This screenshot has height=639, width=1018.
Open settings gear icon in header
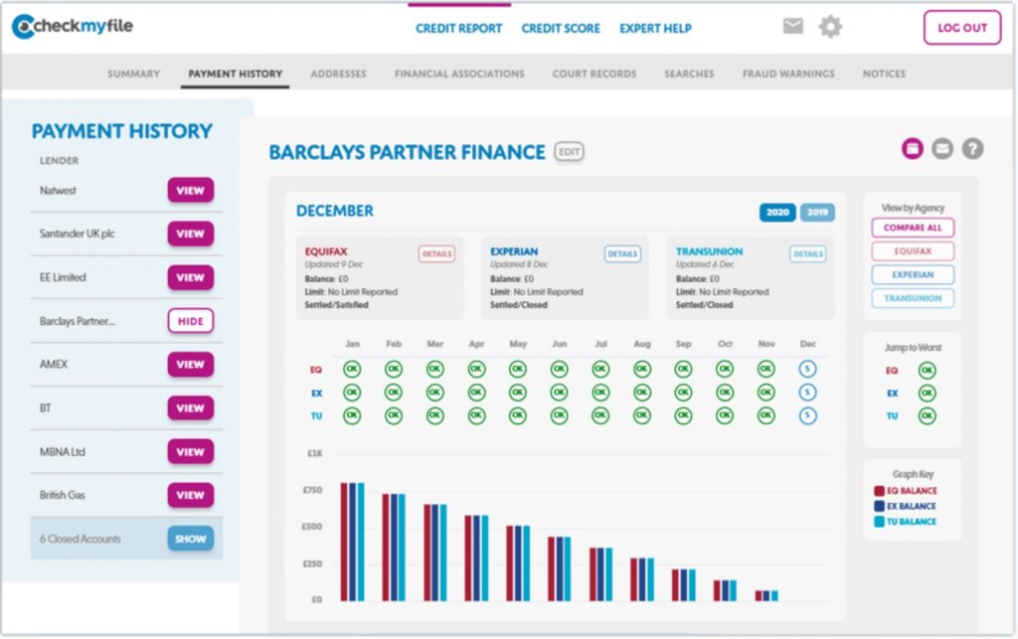830,27
